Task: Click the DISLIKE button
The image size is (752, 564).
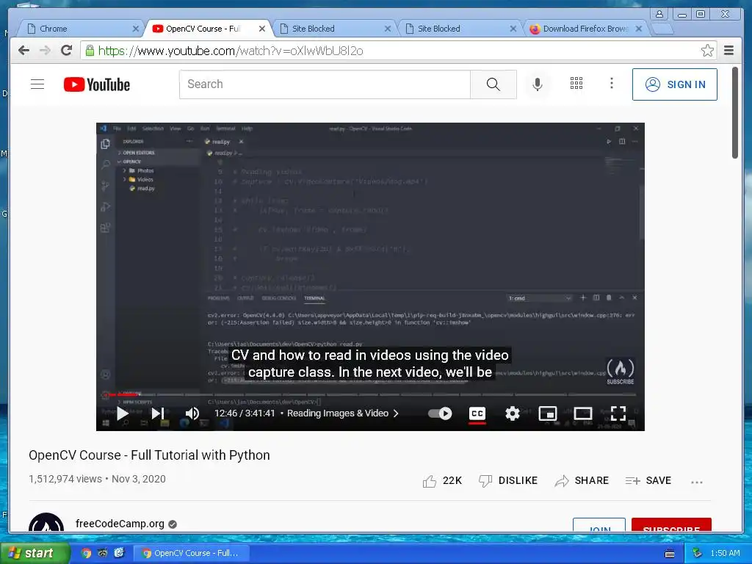Action: tap(508, 480)
